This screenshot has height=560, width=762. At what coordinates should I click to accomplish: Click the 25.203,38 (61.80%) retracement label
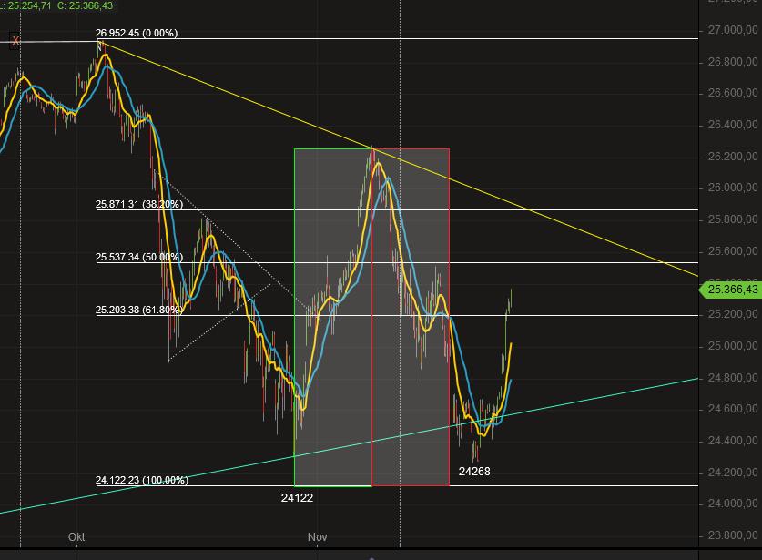138,311
